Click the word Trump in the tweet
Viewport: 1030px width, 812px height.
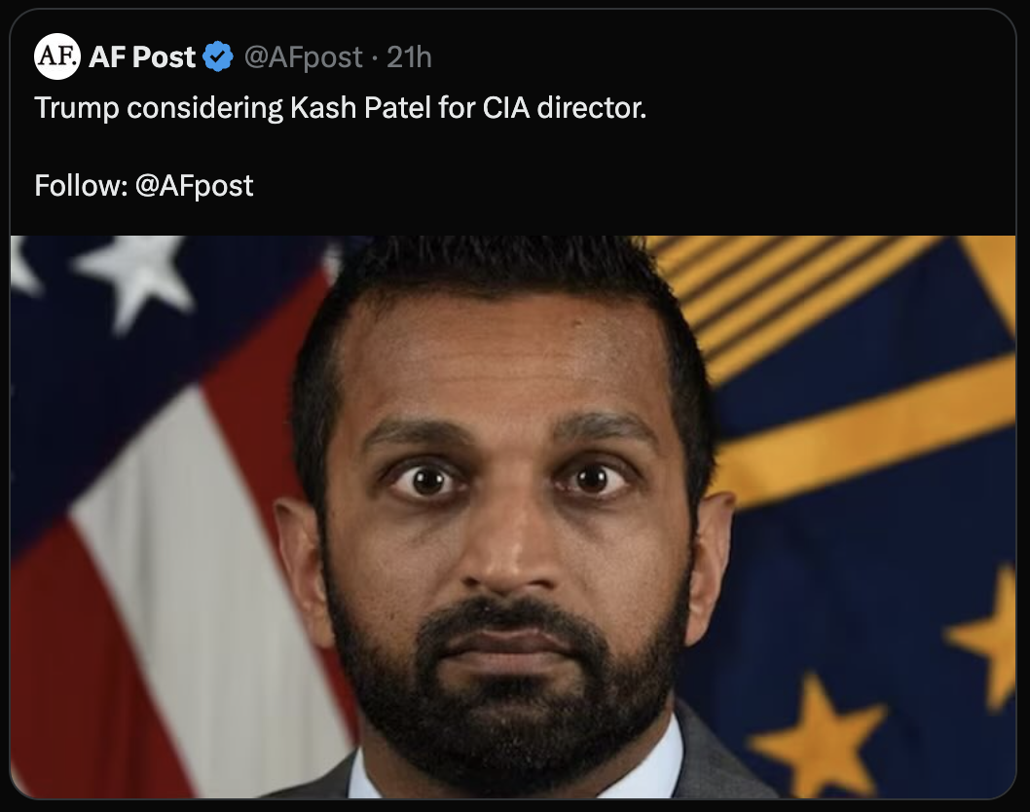tap(76, 108)
